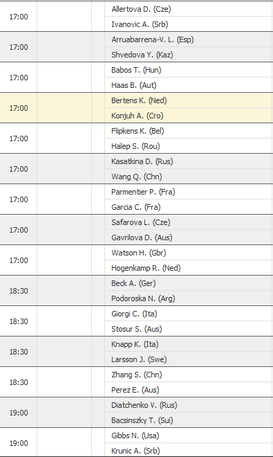Select Garcia C. (Fra) player name

point(136,207)
